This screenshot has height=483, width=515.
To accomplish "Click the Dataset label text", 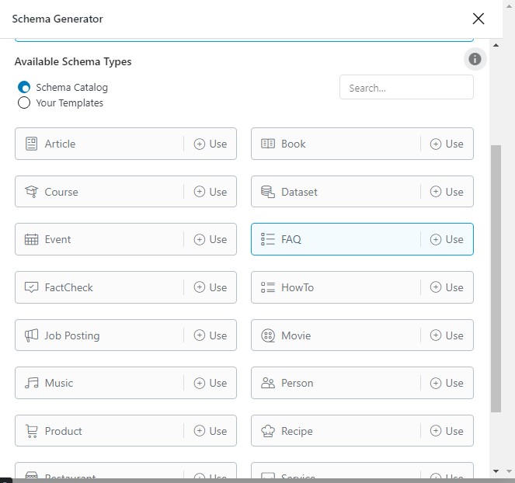I will [299, 192].
